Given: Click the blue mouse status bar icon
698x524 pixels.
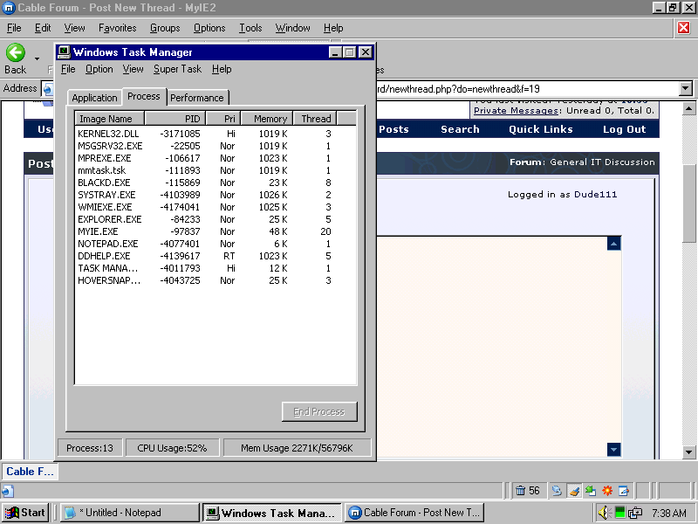Looking at the screenshot, I should pos(557,491).
